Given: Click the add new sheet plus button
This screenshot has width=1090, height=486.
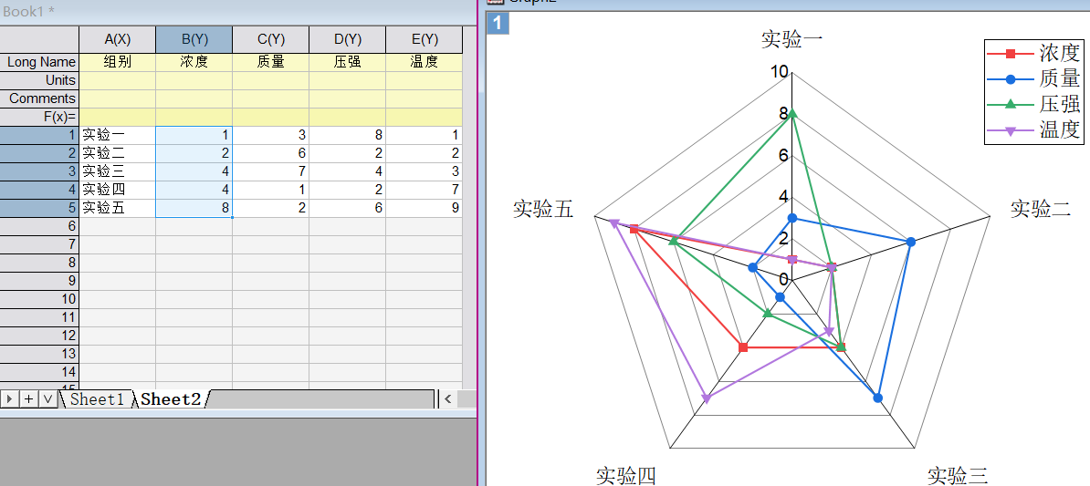Looking at the screenshot, I should (x=28, y=399).
